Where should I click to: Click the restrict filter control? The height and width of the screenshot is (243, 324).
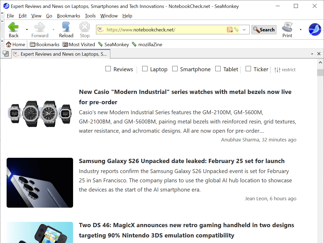(x=285, y=69)
